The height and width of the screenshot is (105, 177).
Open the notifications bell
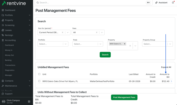173,2
